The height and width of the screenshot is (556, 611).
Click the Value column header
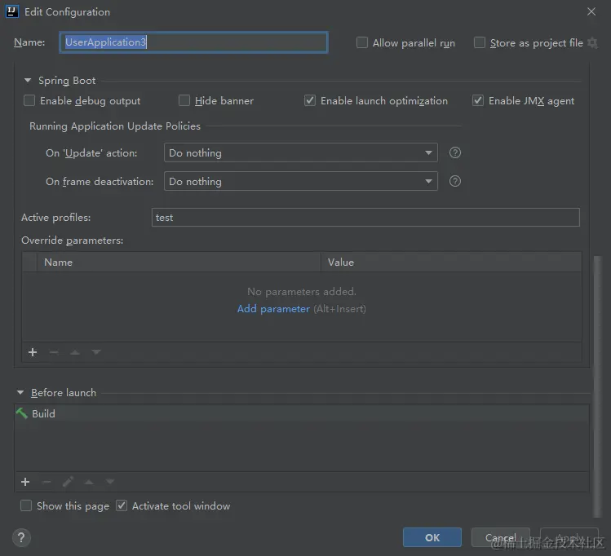coord(451,262)
